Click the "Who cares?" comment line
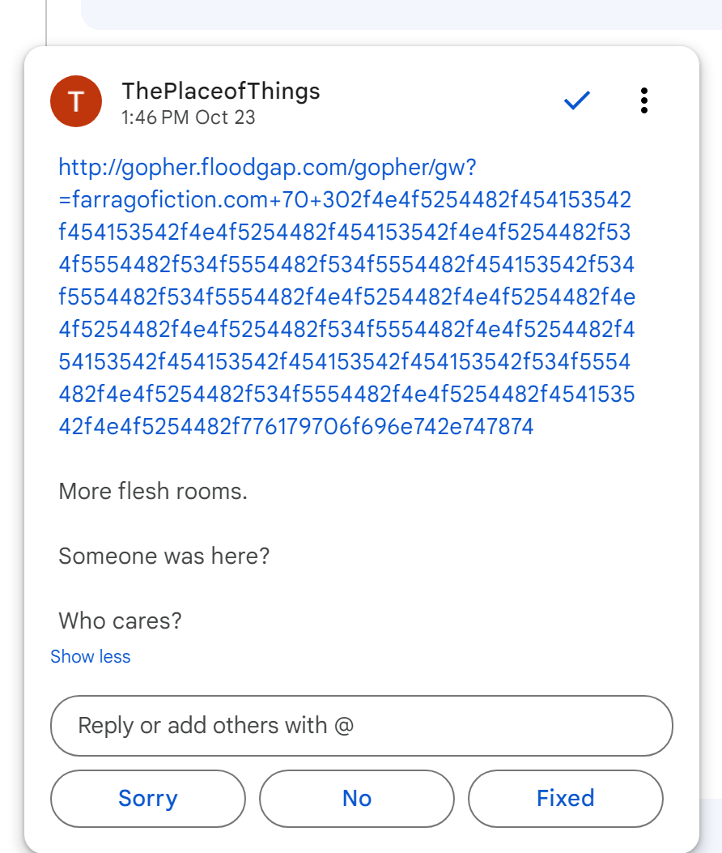 [120, 621]
